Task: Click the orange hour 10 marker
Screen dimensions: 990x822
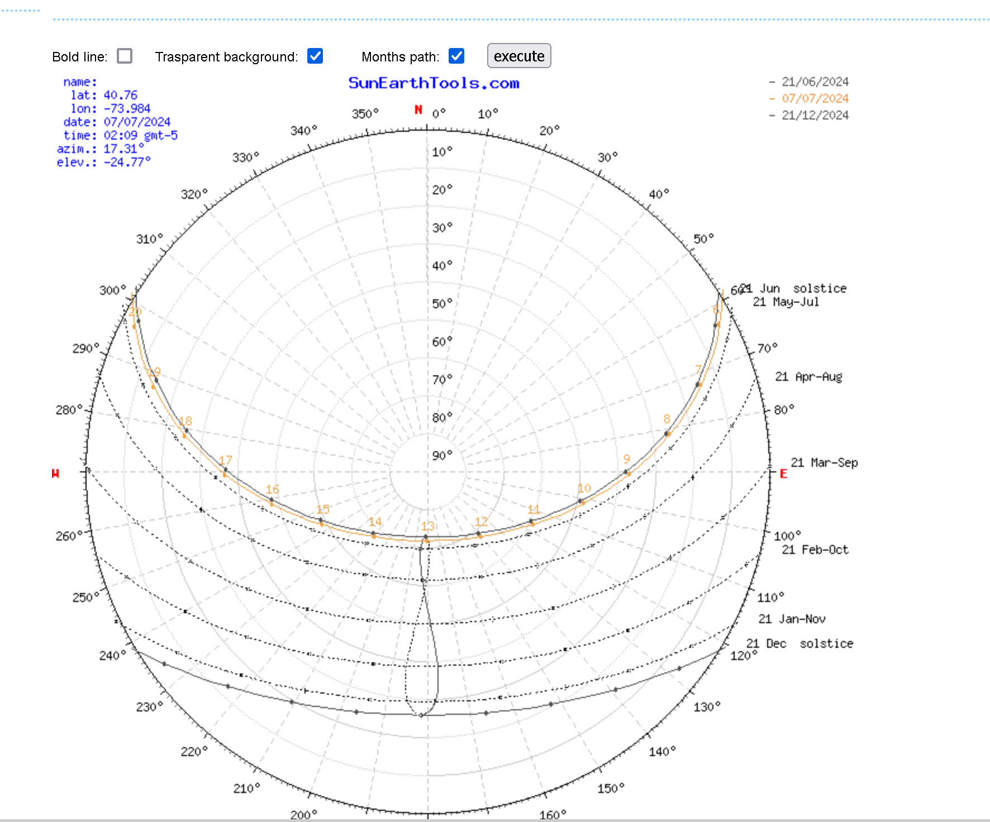Action: pos(584,488)
